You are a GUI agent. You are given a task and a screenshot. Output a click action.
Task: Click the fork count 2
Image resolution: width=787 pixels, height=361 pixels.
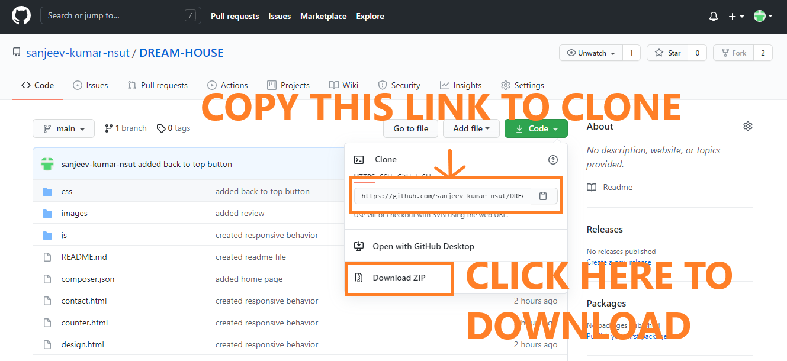[763, 53]
